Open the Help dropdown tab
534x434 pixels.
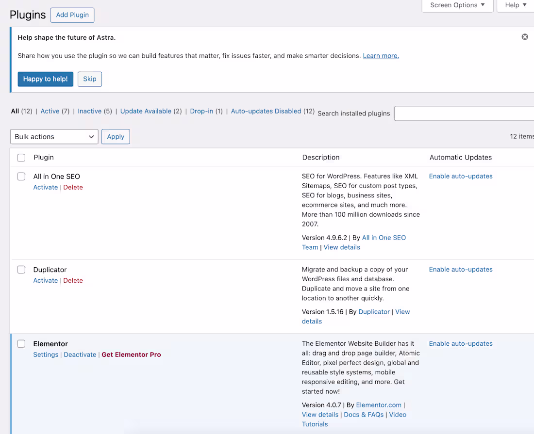[x=516, y=5]
